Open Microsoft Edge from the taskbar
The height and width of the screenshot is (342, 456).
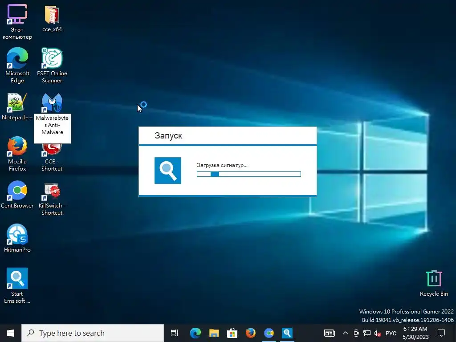[x=195, y=333]
